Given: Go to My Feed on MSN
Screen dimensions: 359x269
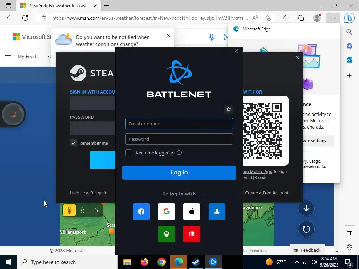Looking at the screenshot, I should (27, 56).
